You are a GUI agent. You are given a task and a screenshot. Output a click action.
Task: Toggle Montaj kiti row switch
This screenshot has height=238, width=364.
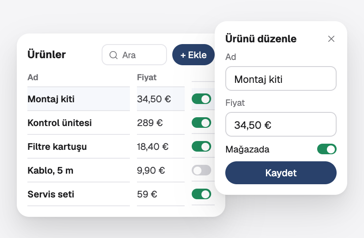(201, 99)
